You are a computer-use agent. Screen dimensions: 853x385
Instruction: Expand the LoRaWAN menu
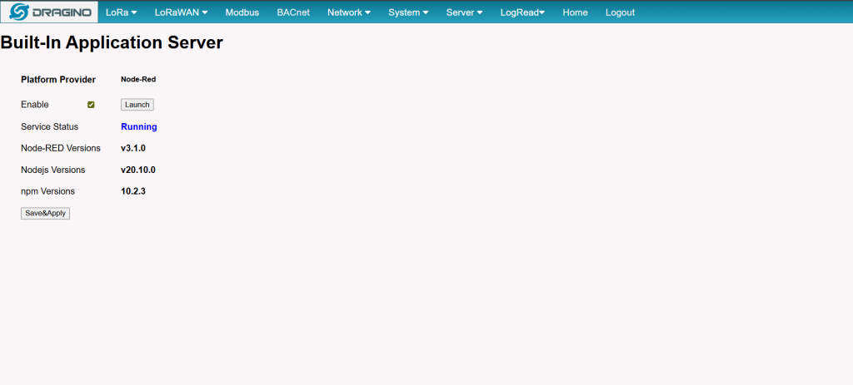[181, 12]
